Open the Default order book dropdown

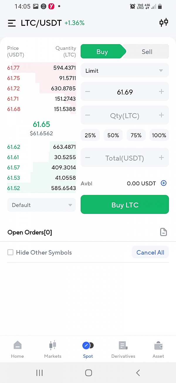pyautogui.click(x=41, y=205)
